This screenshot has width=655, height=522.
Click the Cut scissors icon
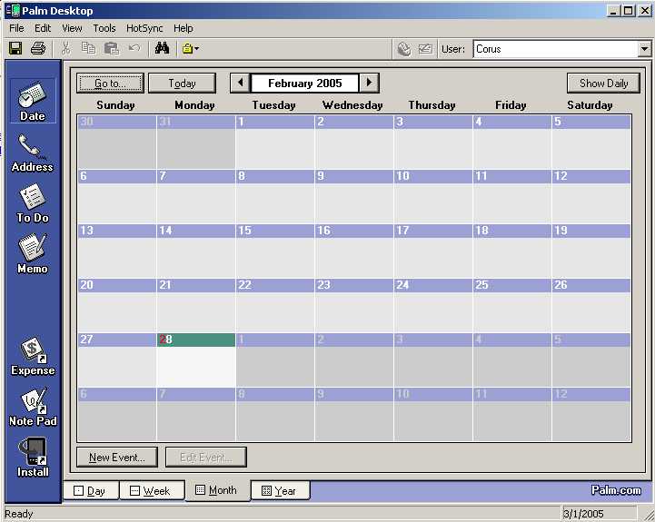pos(65,48)
